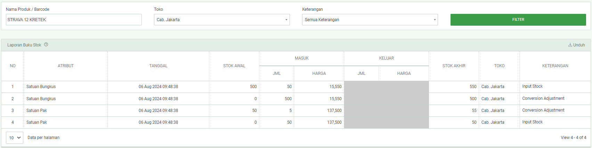Click the help icon beside Laporan Buku Stok

(x=46, y=45)
